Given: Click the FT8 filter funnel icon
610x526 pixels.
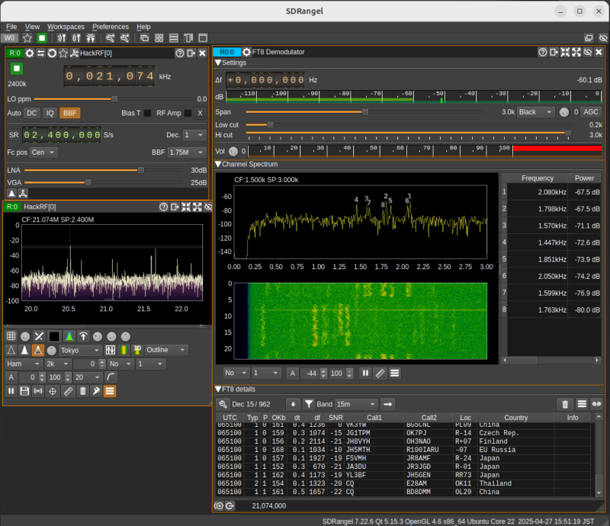Looking at the screenshot, I should pos(309,403).
